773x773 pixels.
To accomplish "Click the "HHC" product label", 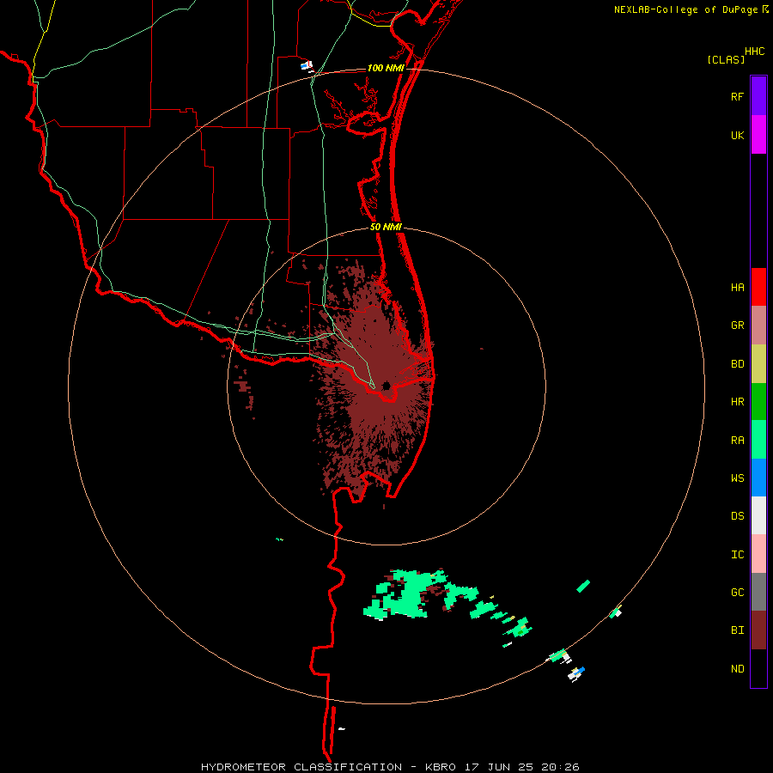I will click(754, 52).
